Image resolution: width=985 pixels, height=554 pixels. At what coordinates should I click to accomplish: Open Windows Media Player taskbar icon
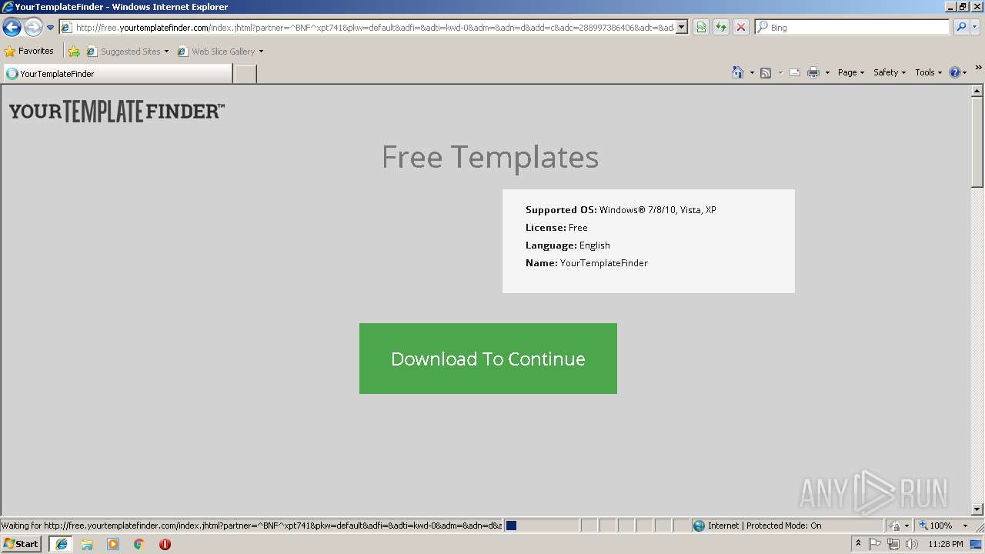[113, 544]
